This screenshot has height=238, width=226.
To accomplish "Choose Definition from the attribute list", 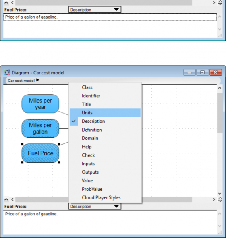I will [x=105, y=130].
